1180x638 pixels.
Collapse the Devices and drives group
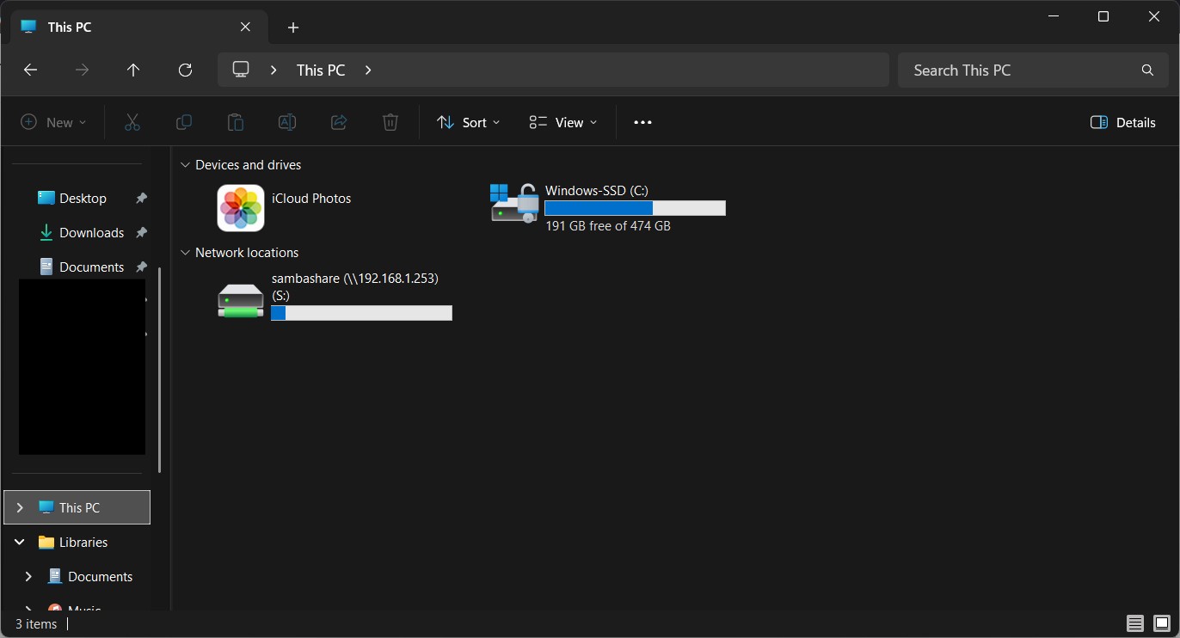(184, 165)
